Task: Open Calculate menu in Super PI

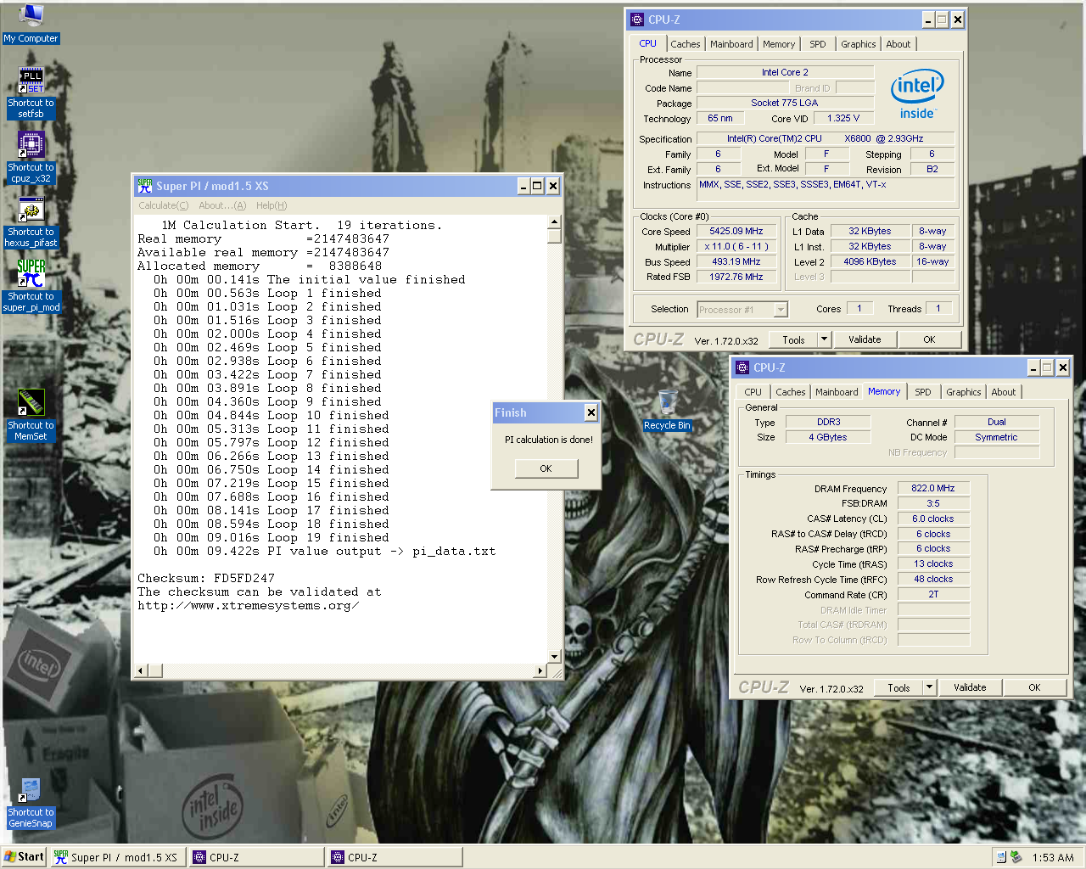Action: tap(163, 205)
